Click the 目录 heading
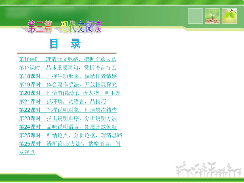244x183 pixels. [65, 44]
